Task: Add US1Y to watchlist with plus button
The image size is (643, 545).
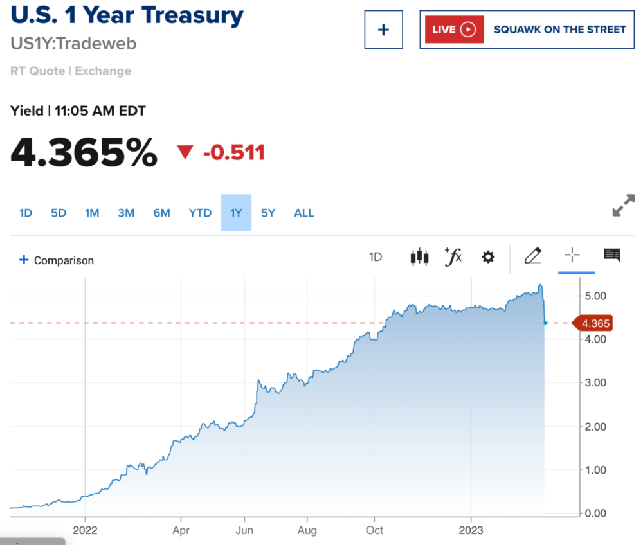Action: 383,30
